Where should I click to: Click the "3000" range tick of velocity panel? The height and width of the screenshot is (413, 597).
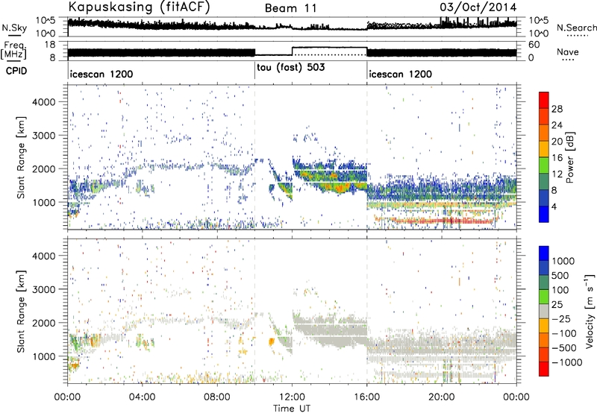tap(44, 289)
